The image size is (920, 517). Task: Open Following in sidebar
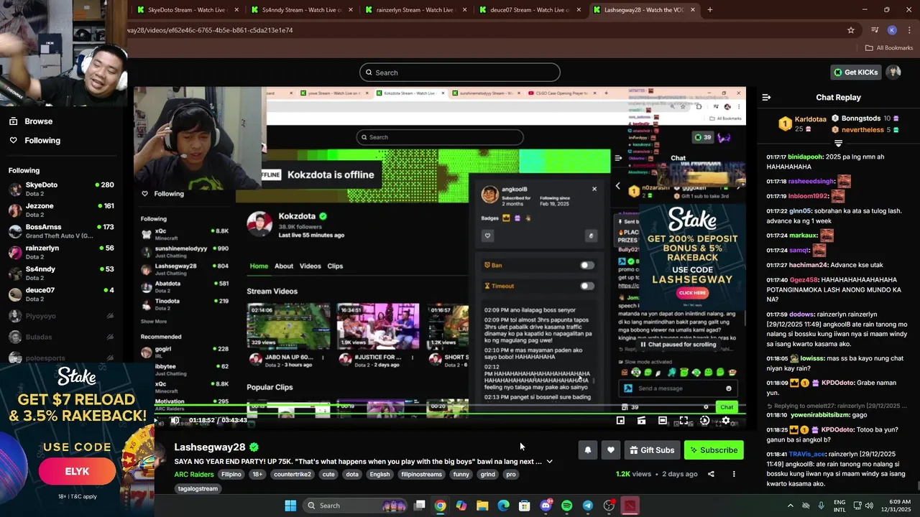[42, 141]
